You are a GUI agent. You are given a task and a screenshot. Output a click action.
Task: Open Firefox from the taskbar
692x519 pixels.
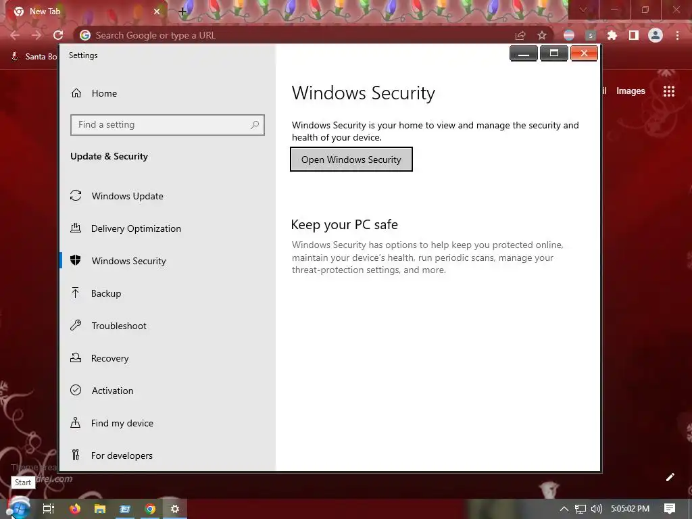tap(75, 509)
